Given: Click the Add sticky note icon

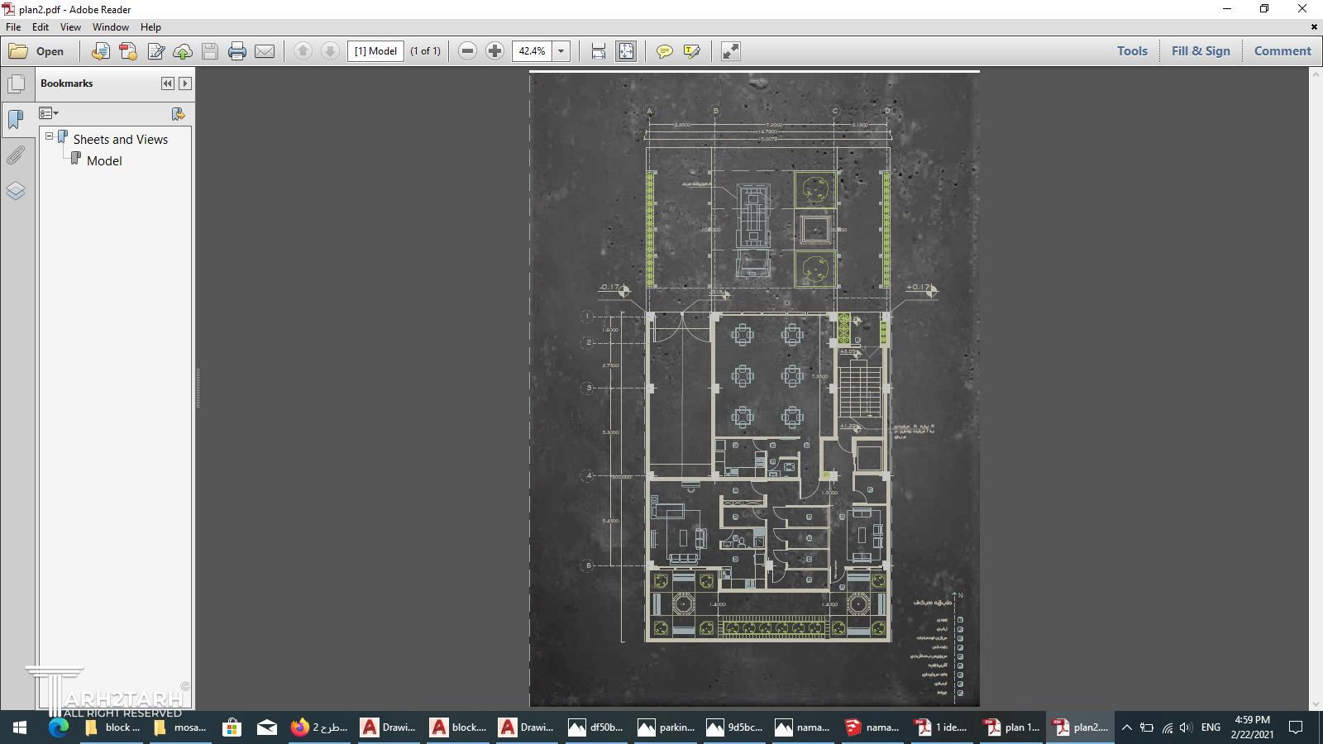Looking at the screenshot, I should click(x=664, y=51).
